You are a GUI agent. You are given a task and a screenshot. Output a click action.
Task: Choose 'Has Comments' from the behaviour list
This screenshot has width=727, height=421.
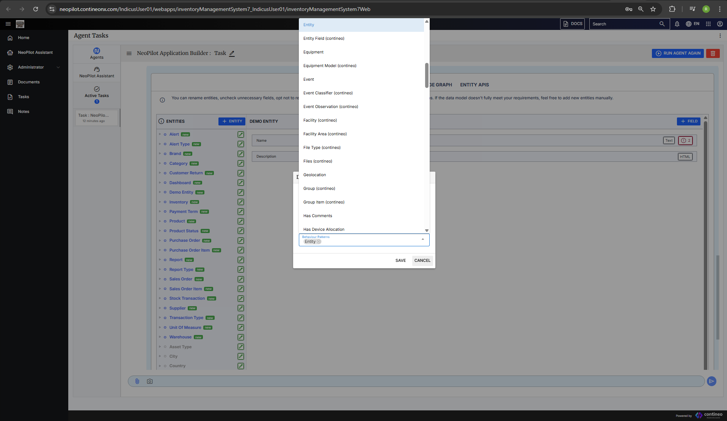click(361, 216)
